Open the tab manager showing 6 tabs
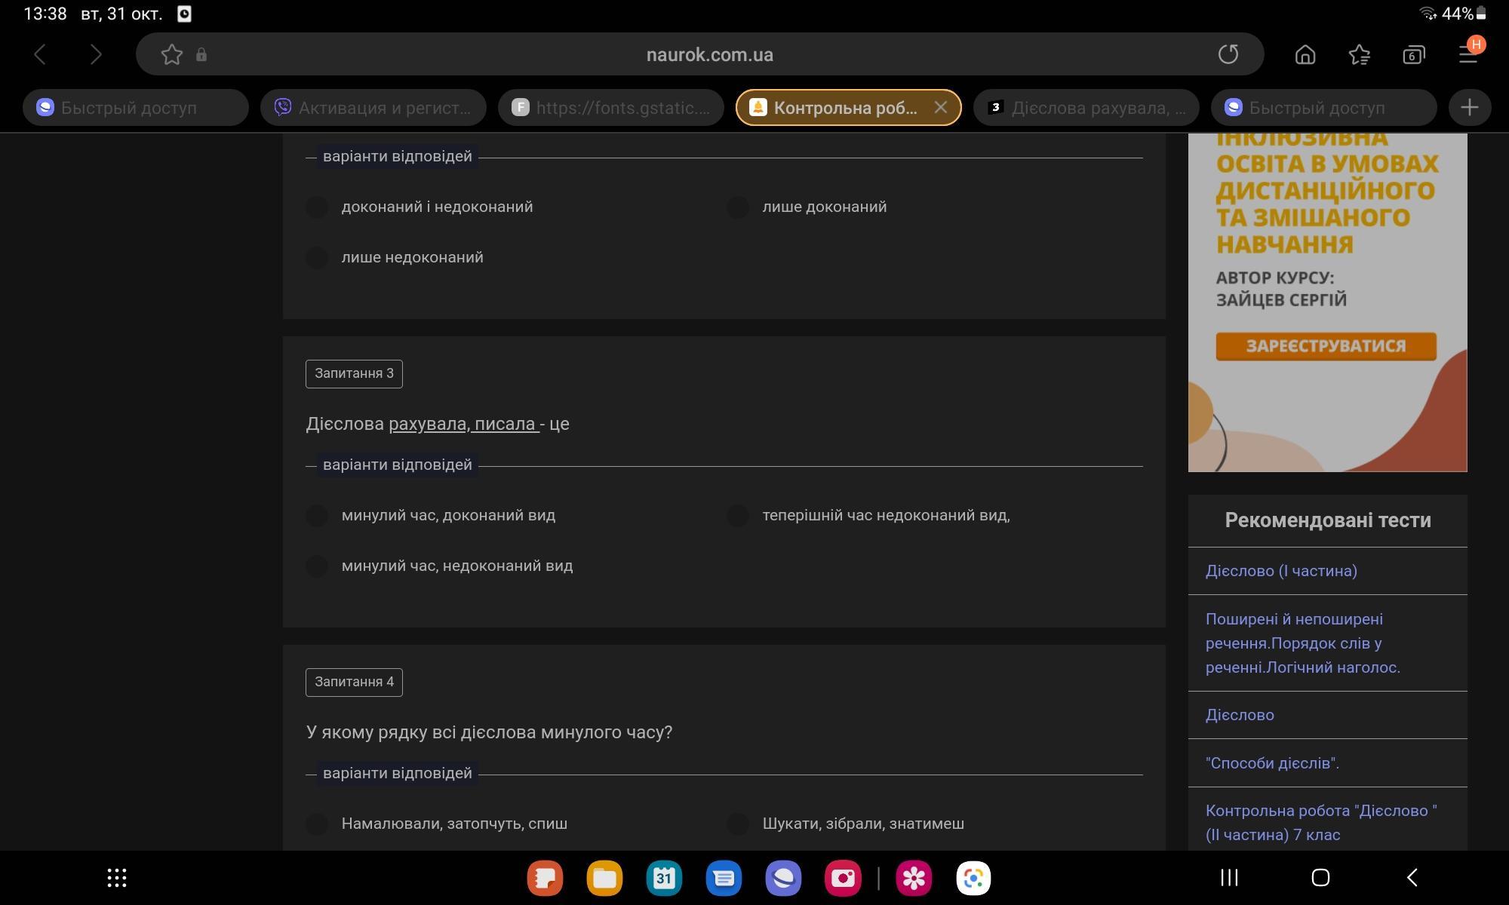Image resolution: width=1509 pixels, height=905 pixels. click(1413, 54)
